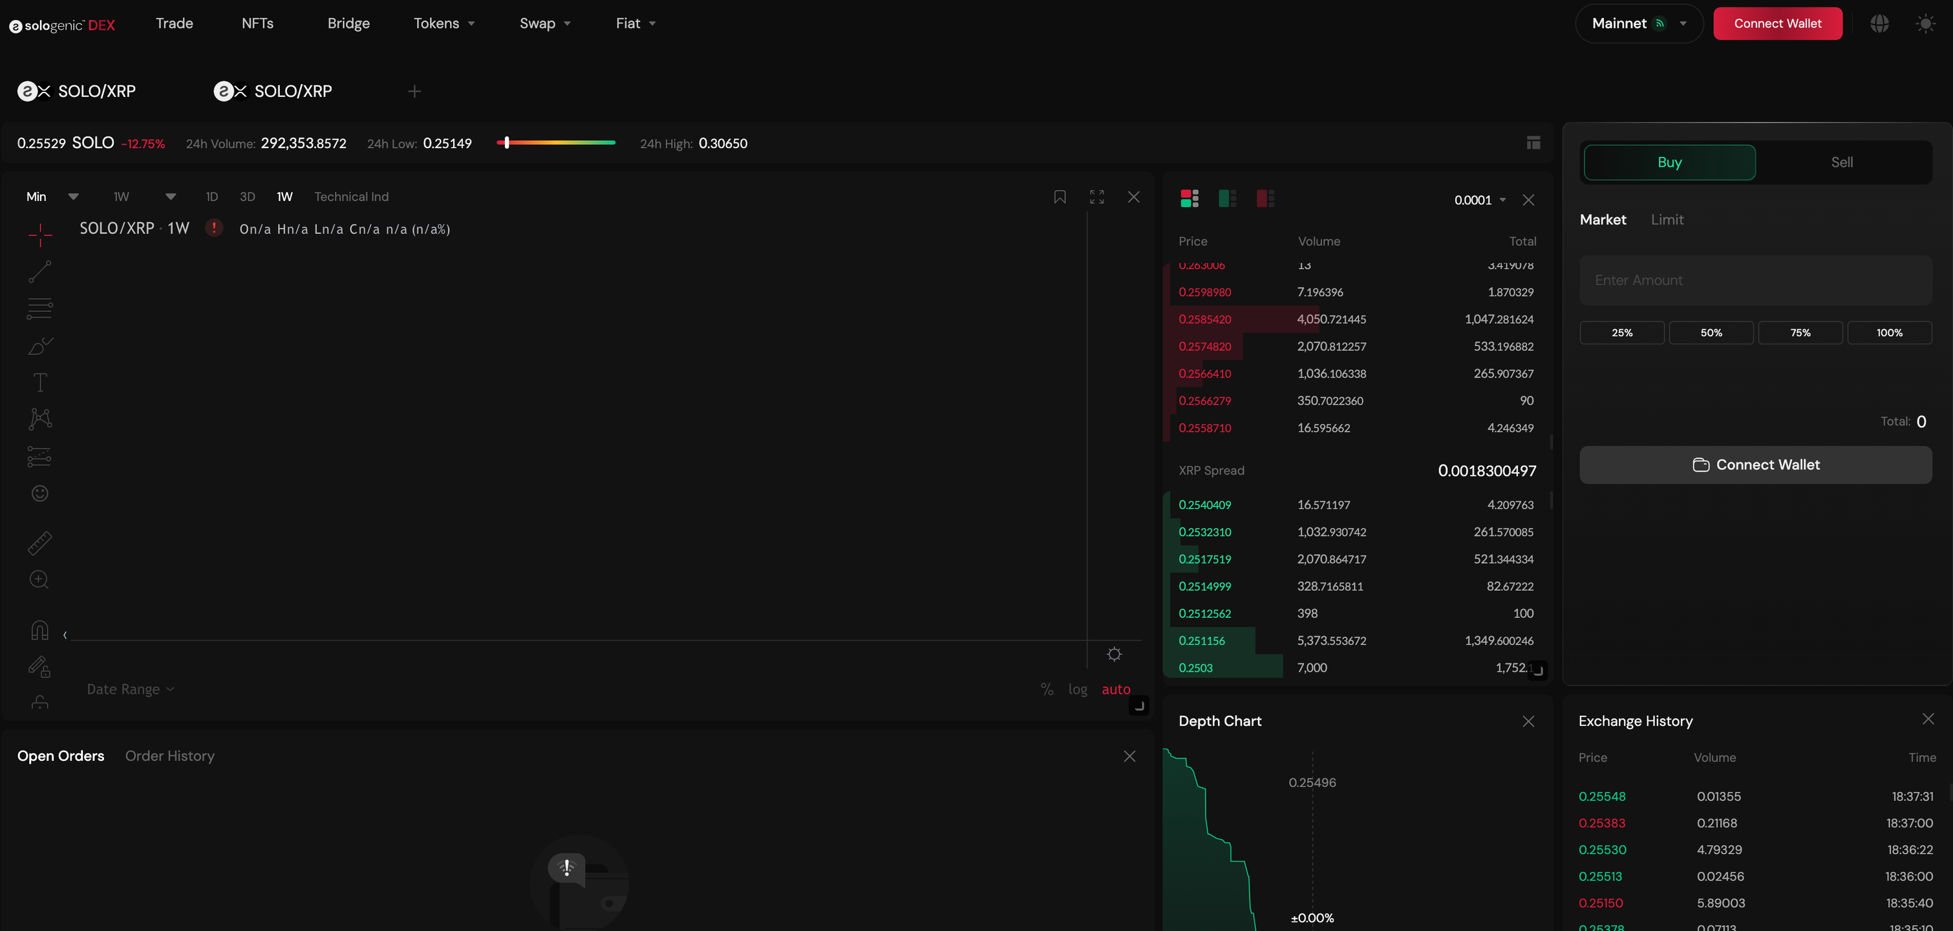The height and width of the screenshot is (931, 1953).
Task: Click the Enter Amount field
Action: [x=1756, y=280]
